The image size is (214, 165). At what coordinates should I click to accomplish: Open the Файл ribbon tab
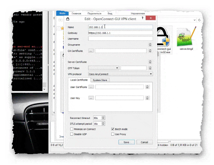click(x=62, y=13)
